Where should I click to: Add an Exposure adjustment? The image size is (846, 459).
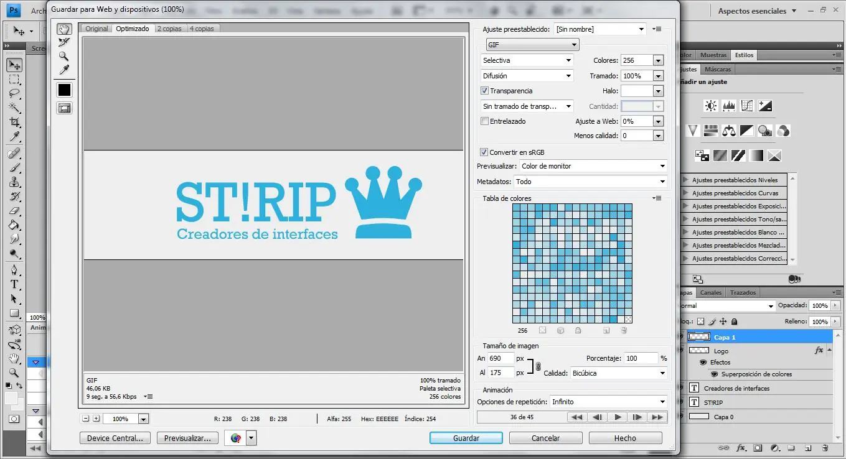tap(766, 106)
